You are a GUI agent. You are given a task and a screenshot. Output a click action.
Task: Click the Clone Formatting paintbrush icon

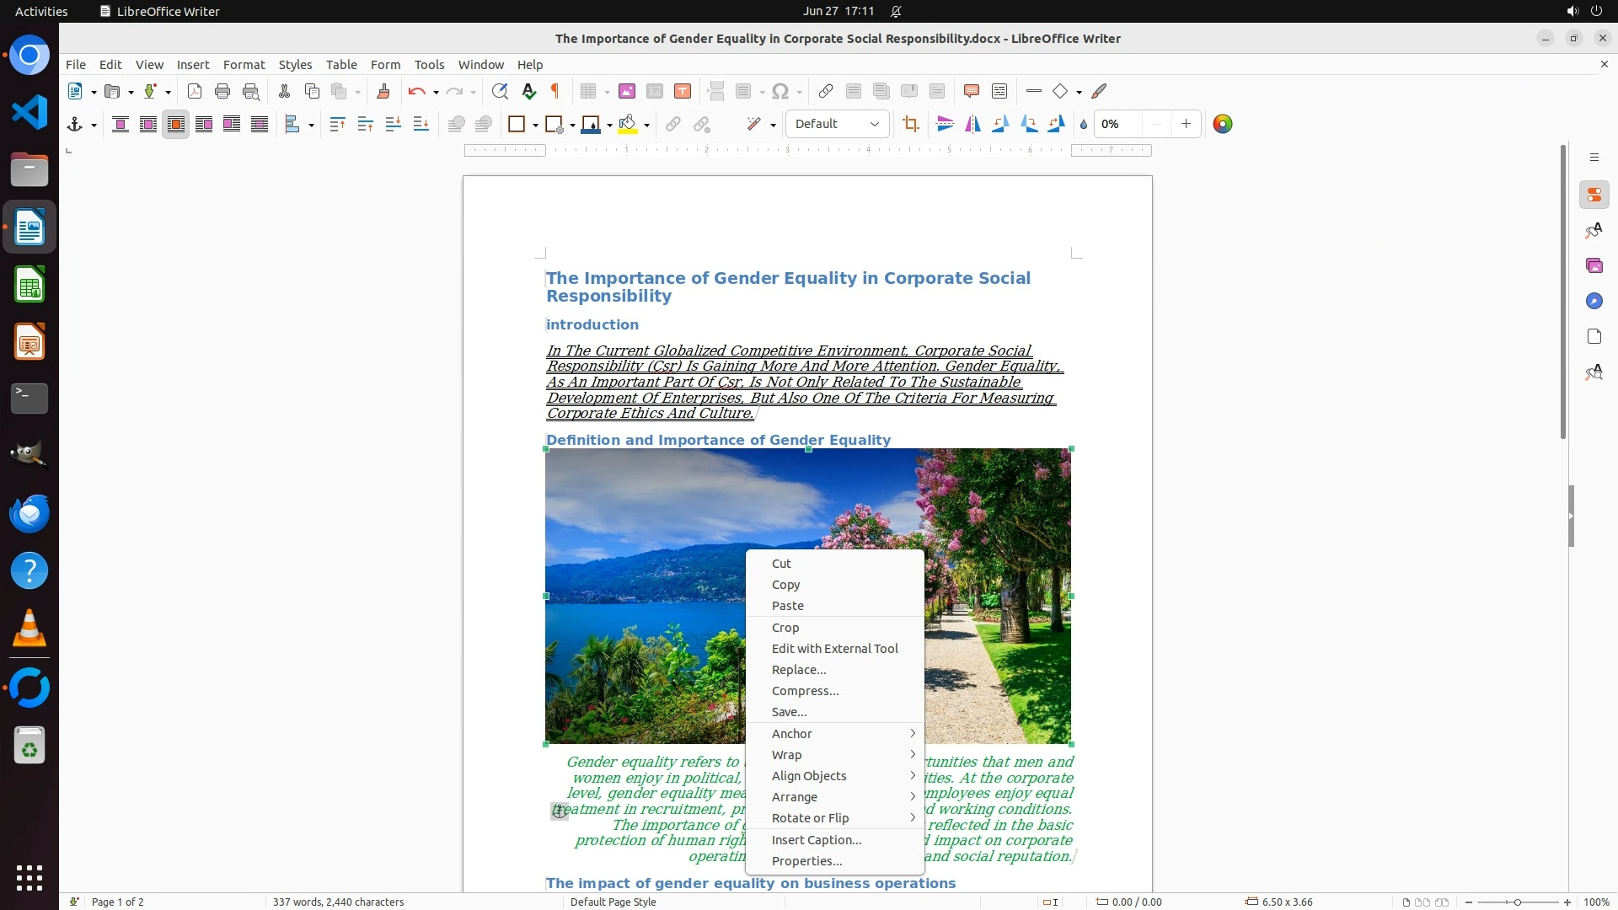click(x=383, y=92)
